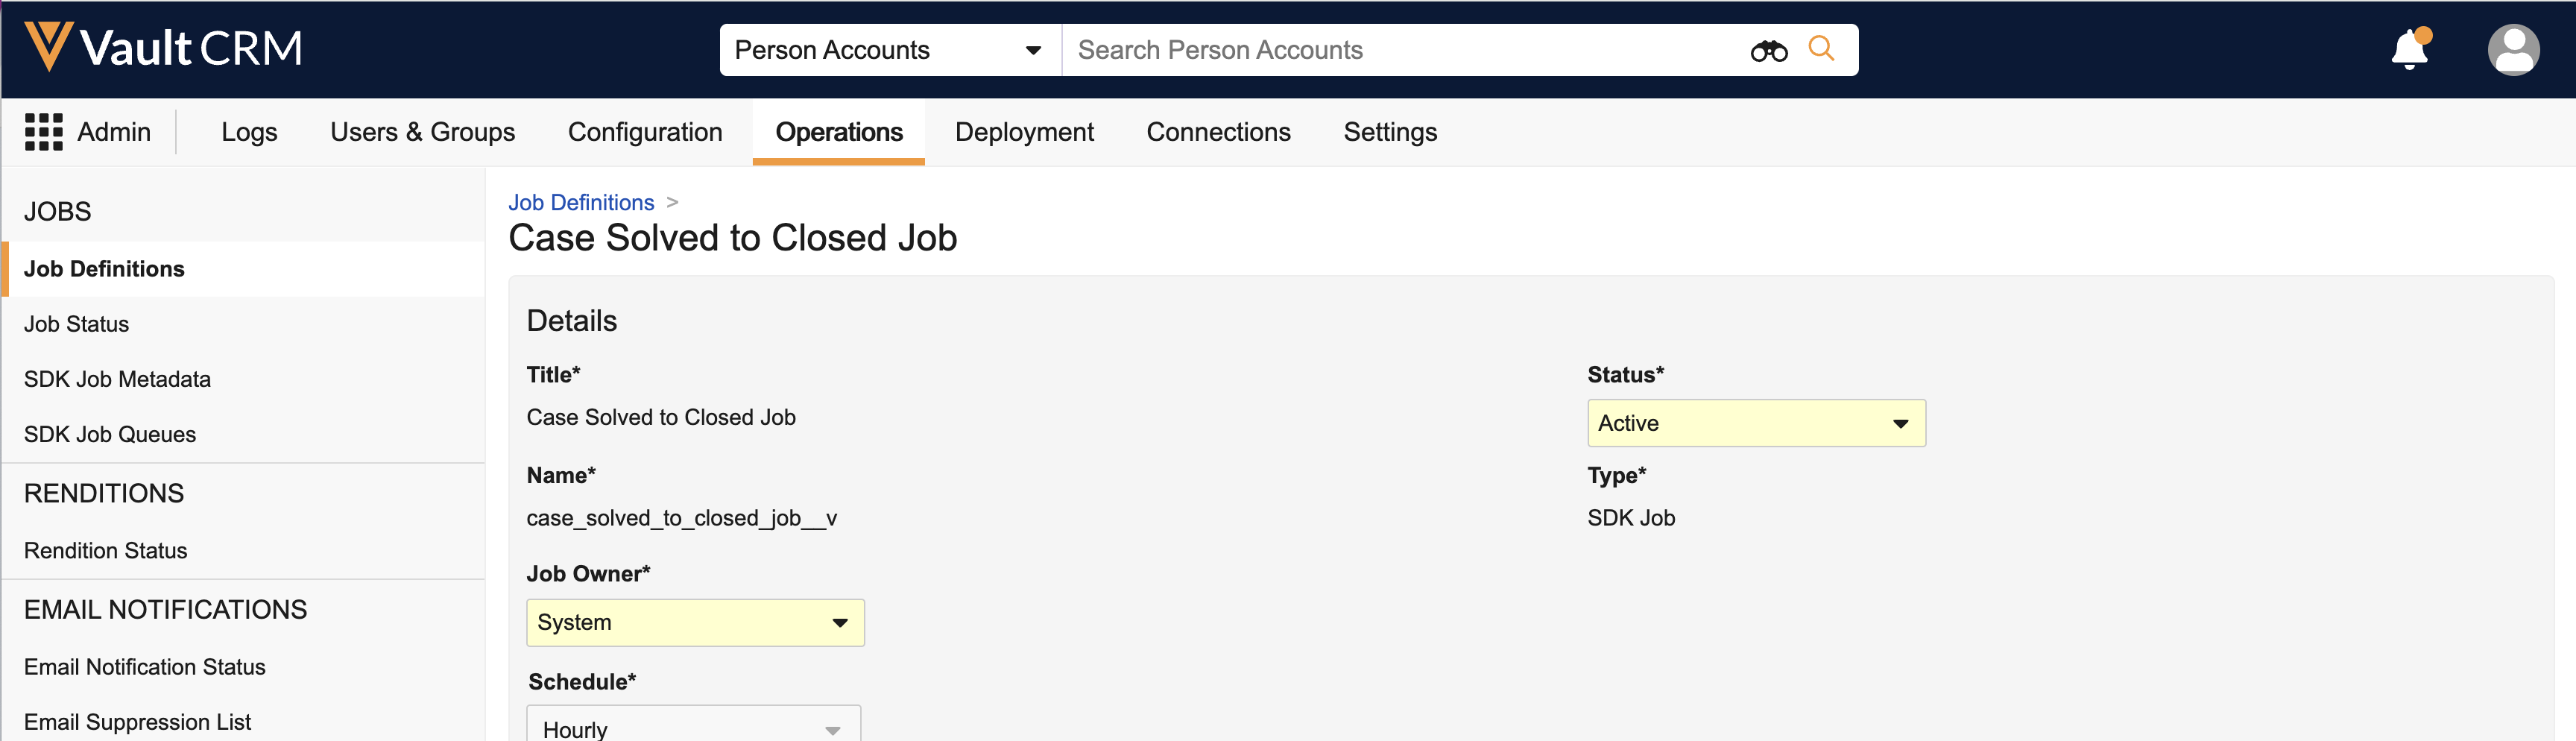
Task: Go to the Settings tab
Action: (x=1389, y=132)
